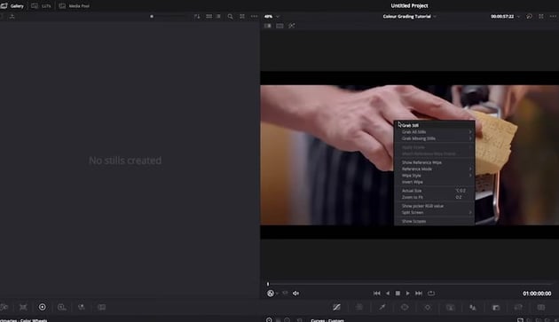
Task: Play the clip forward
Action: 408,293
